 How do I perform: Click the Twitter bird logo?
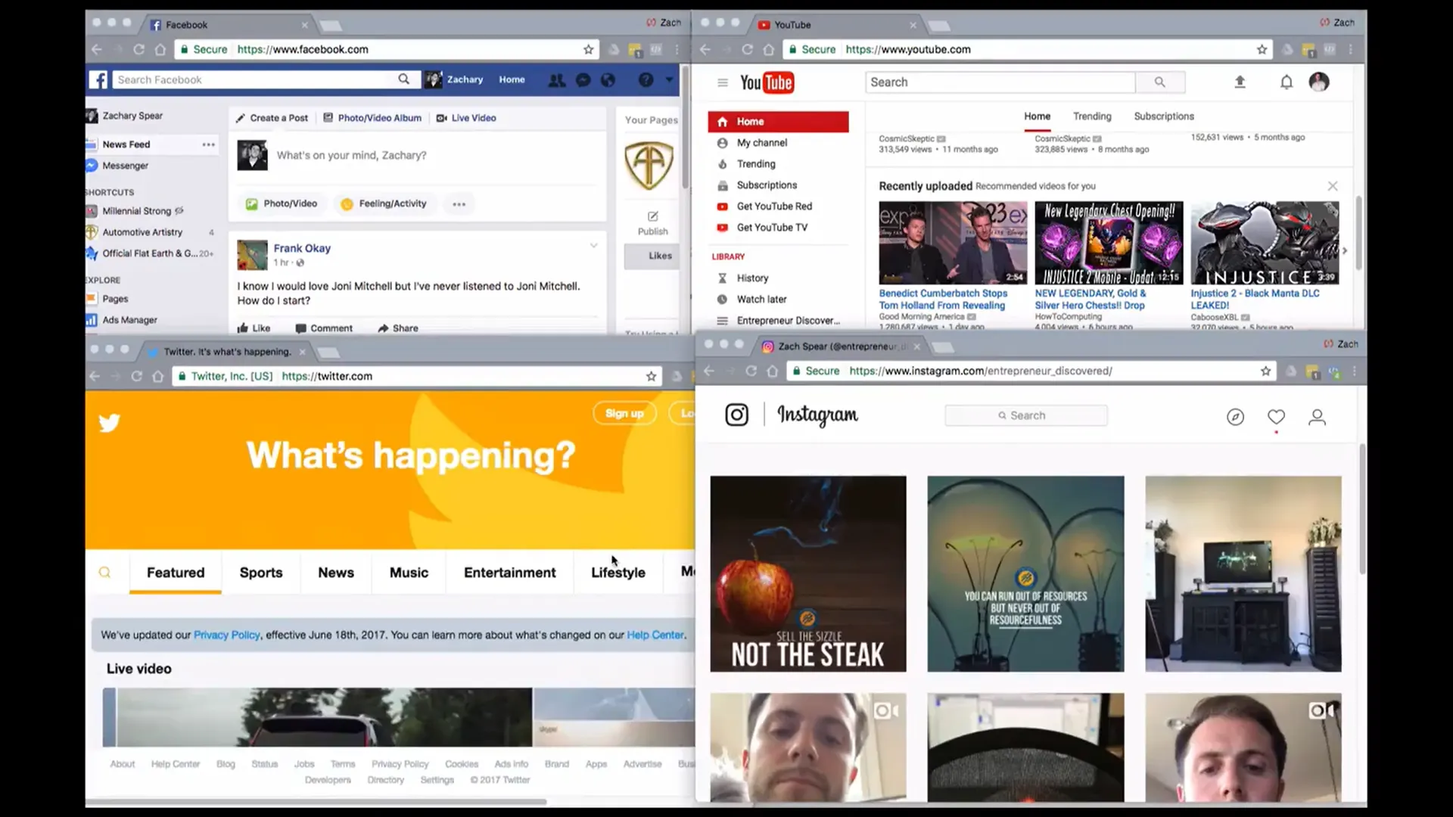[110, 422]
